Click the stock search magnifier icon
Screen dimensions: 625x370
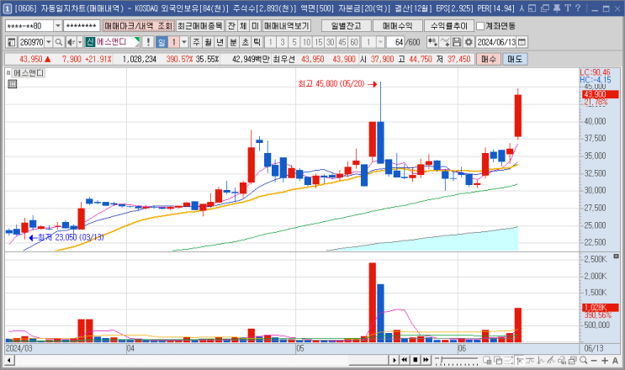point(59,42)
